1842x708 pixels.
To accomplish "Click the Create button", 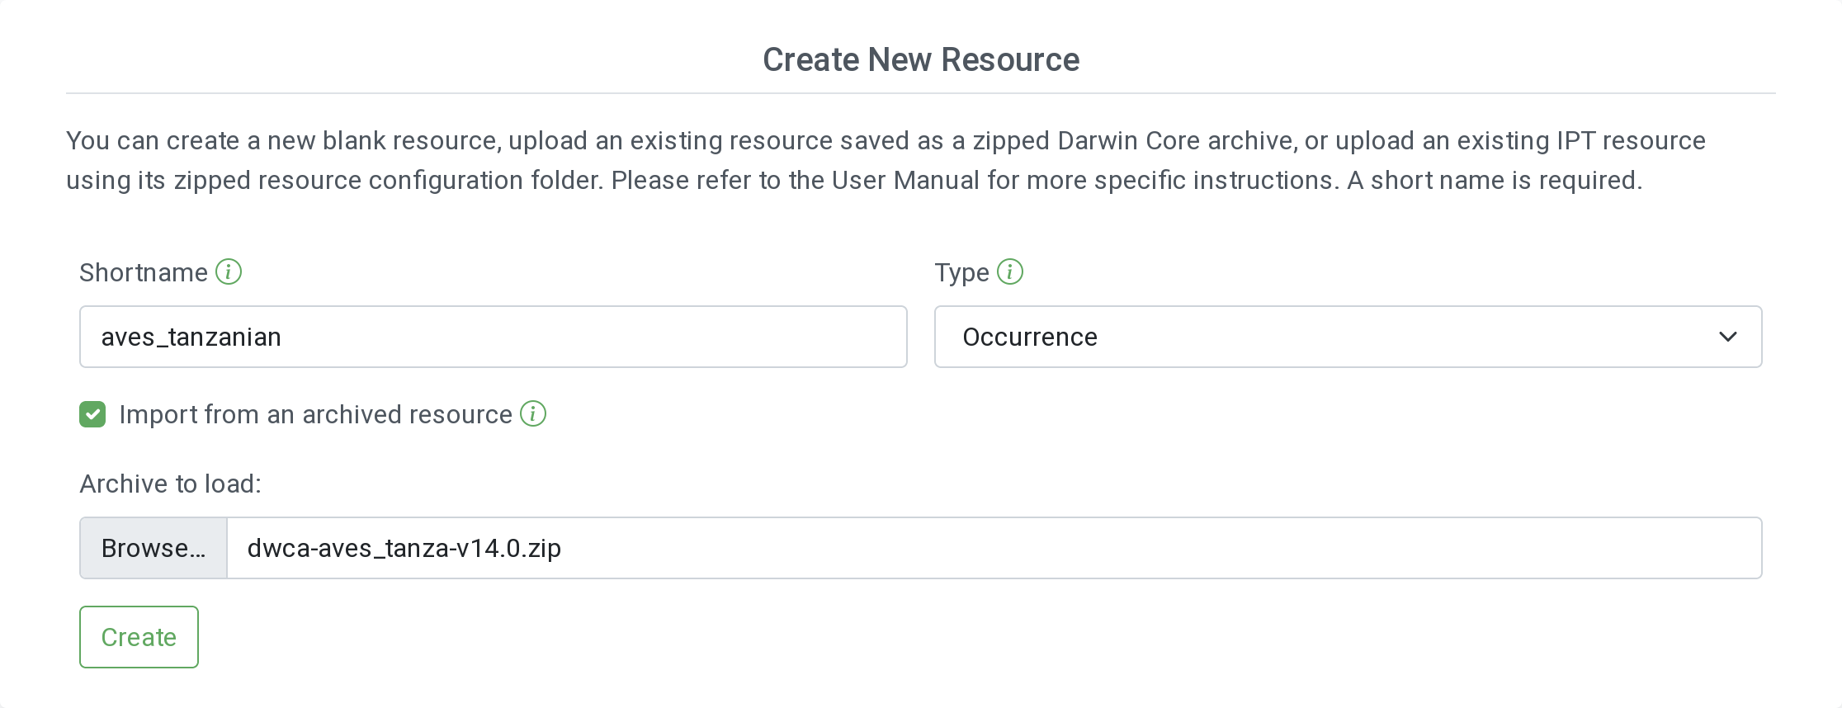I will (139, 637).
